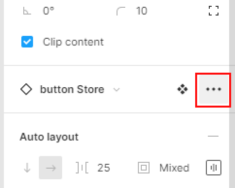Image resolution: width=235 pixels, height=188 pixels.
Task: Click the padding icon beside Mixed
Action: pos(144,168)
